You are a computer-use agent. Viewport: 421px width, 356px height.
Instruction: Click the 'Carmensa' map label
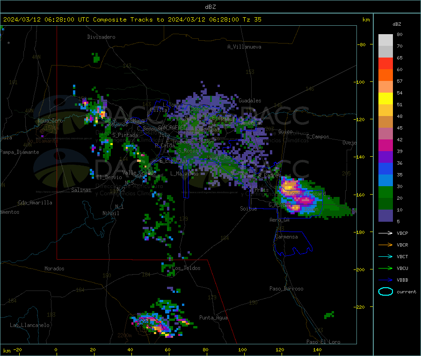(x=286, y=237)
